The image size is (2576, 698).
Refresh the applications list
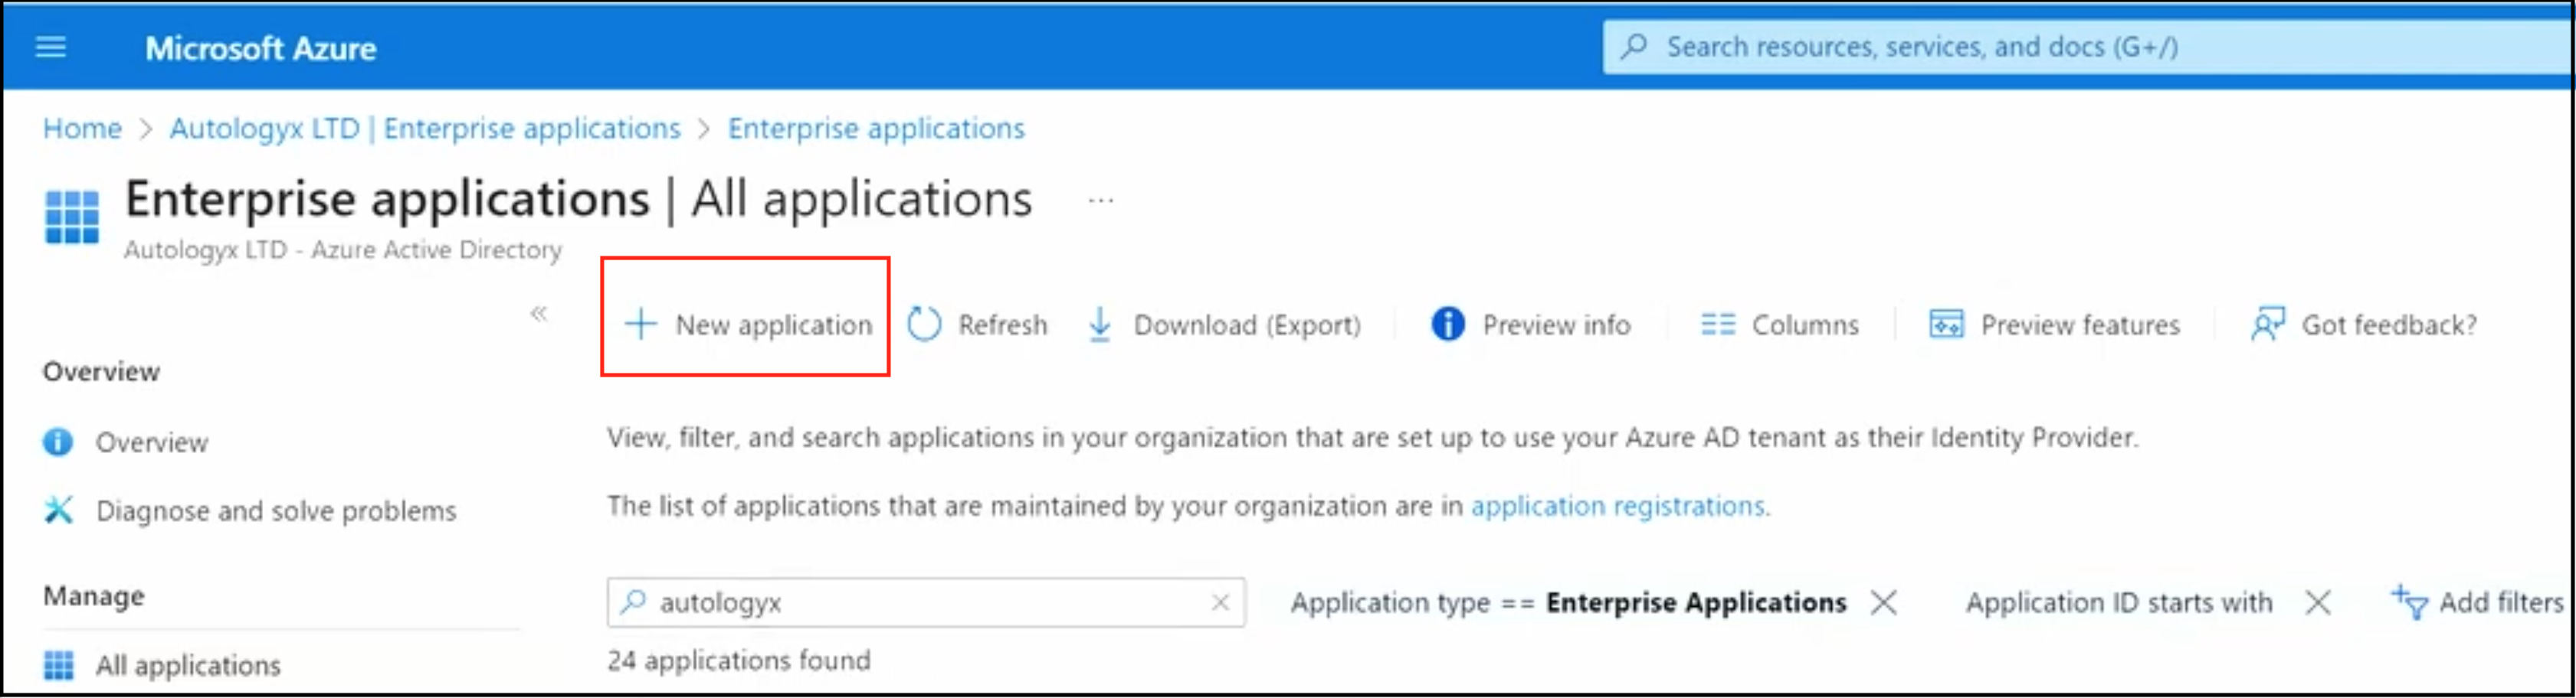[x=977, y=325]
